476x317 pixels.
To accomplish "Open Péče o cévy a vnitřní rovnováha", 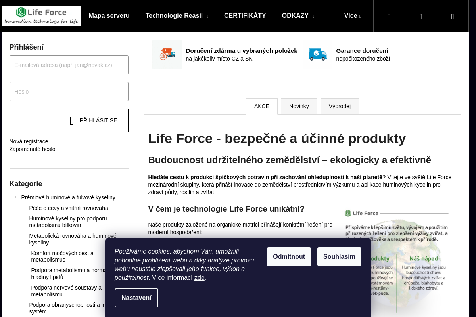I will (x=69, y=208).
